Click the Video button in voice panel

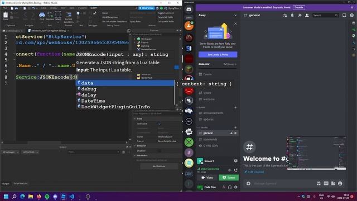(207, 178)
